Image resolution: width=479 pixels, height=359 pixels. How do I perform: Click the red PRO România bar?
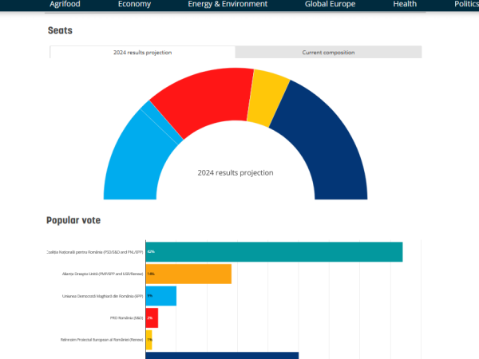pyautogui.click(x=152, y=318)
